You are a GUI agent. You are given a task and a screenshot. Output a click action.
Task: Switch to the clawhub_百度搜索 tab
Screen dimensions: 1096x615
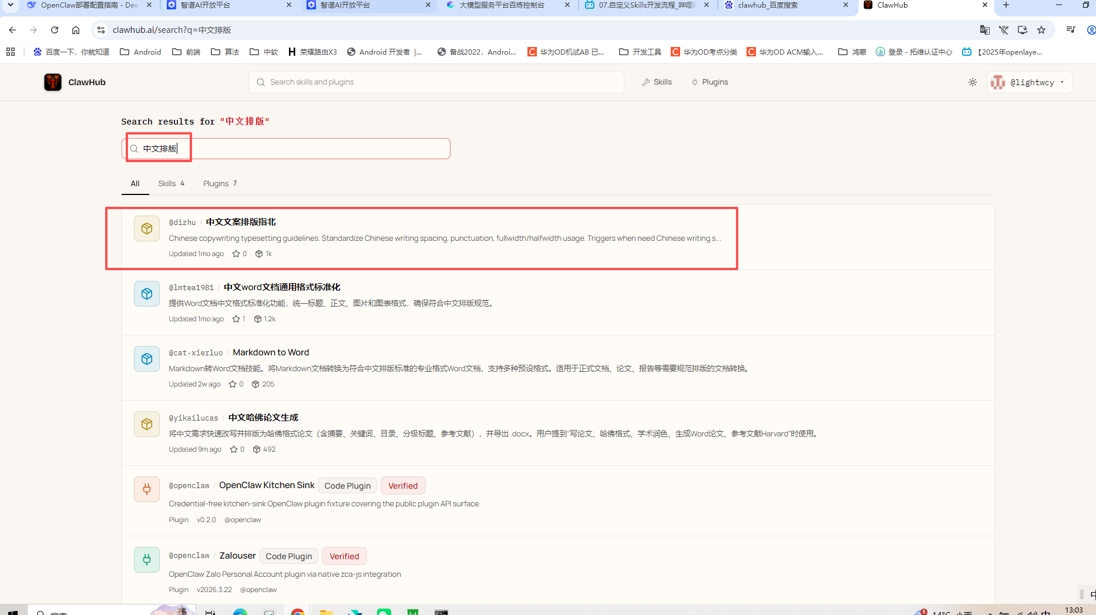coord(788,5)
